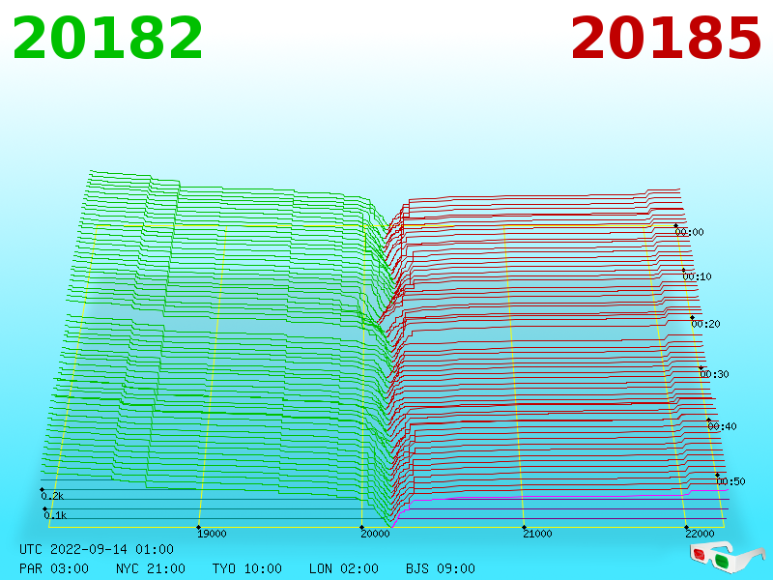Click the NYC 21:00 clock

tap(151, 568)
